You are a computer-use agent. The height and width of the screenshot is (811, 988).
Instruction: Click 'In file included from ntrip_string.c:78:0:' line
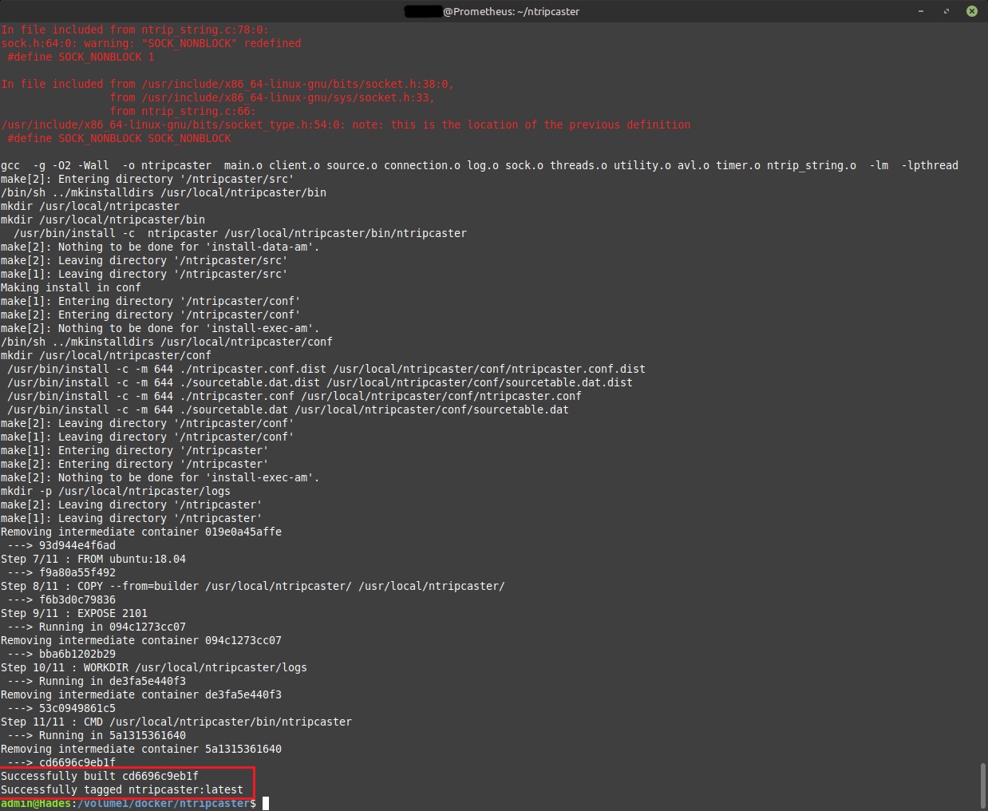[x=135, y=30]
